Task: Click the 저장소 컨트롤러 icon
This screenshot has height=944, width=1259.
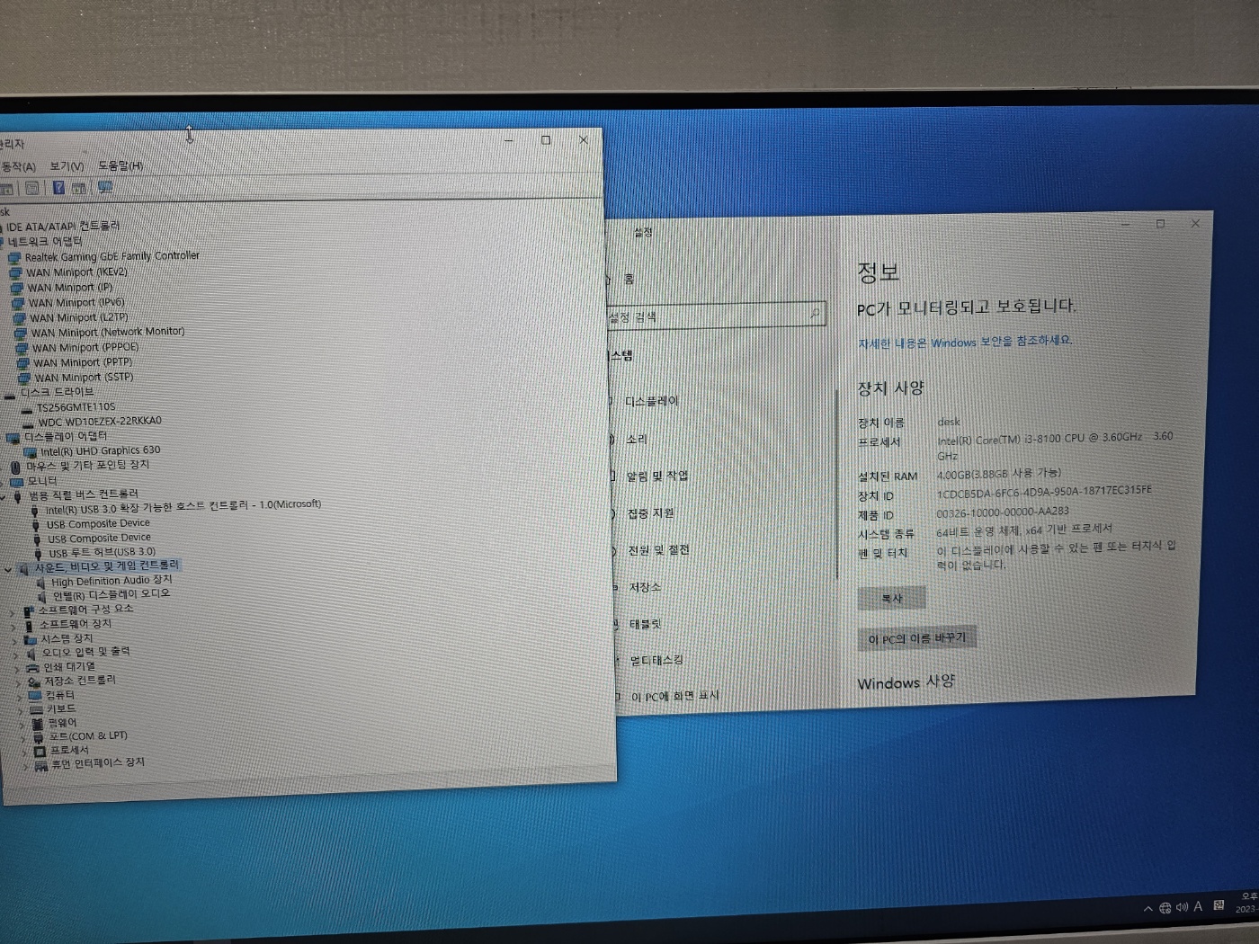Action: coord(34,681)
